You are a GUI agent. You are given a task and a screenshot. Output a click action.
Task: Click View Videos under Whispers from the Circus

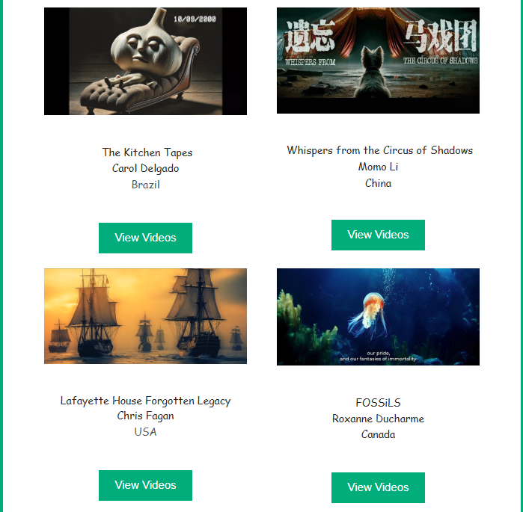(378, 235)
